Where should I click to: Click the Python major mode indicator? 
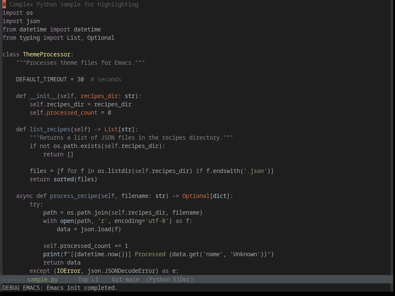coord(159,279)
